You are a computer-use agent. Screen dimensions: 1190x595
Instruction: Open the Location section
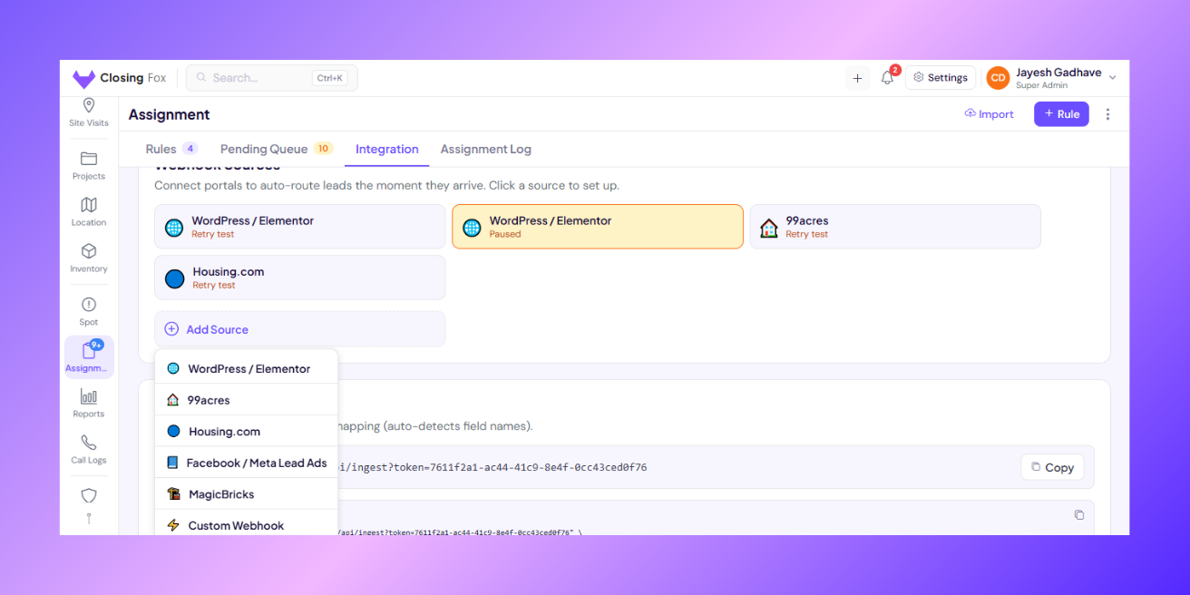click(x=88, y=210)
